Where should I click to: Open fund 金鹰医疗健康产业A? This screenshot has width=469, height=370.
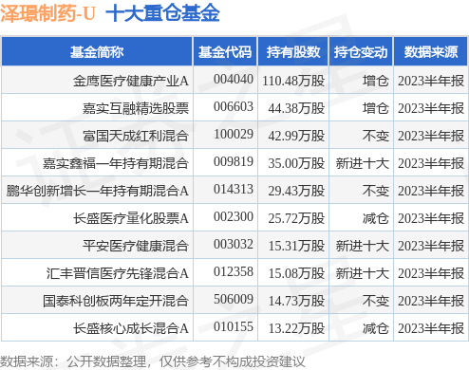tap(131, 81)
